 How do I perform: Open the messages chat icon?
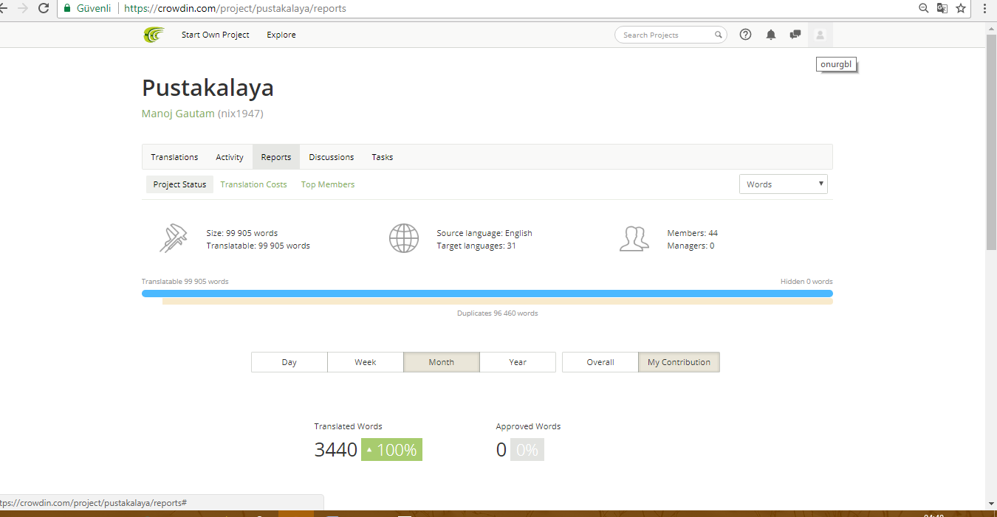pos(795,35)
